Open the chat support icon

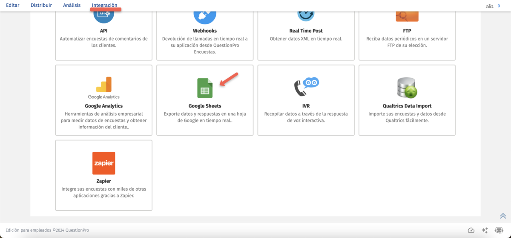point(499,230)
